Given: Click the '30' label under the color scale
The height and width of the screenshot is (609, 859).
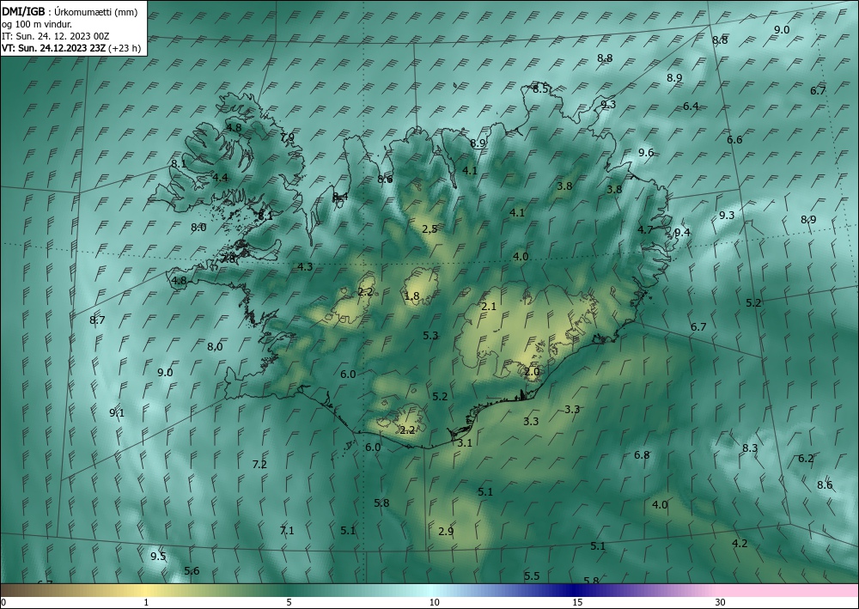Looking at the screenshot, I should point(720,603).
